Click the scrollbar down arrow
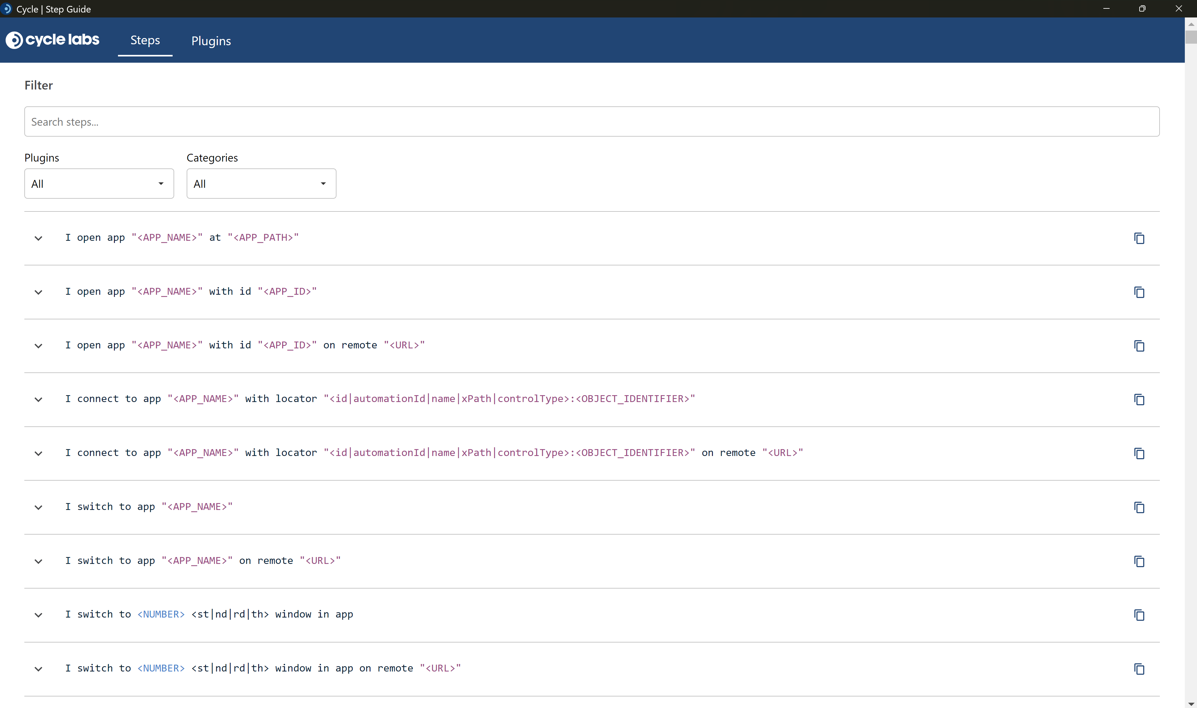 click(x=1191, y=704)
